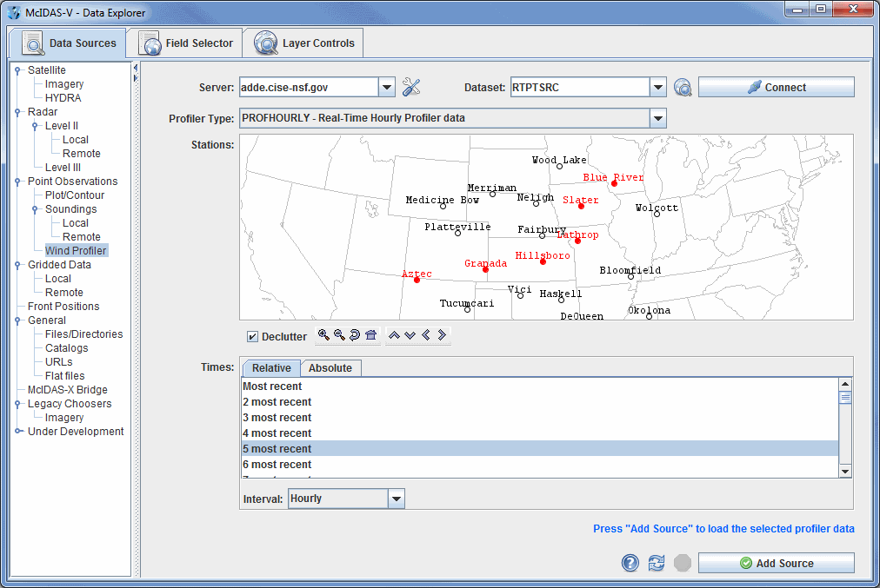Image resolution: width=880 pixels, height=588 pixels.
Task: Select Catalogs under General
Action: [x=67, y=348]
